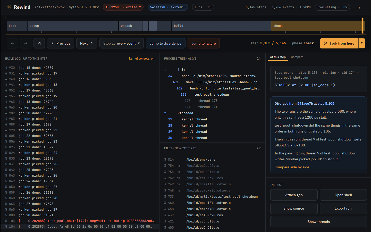Click Fork from here button
The image size is (371, 232).
[339, 43]
